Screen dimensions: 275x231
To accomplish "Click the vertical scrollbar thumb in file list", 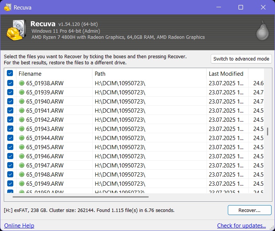I will click(268, 131).
